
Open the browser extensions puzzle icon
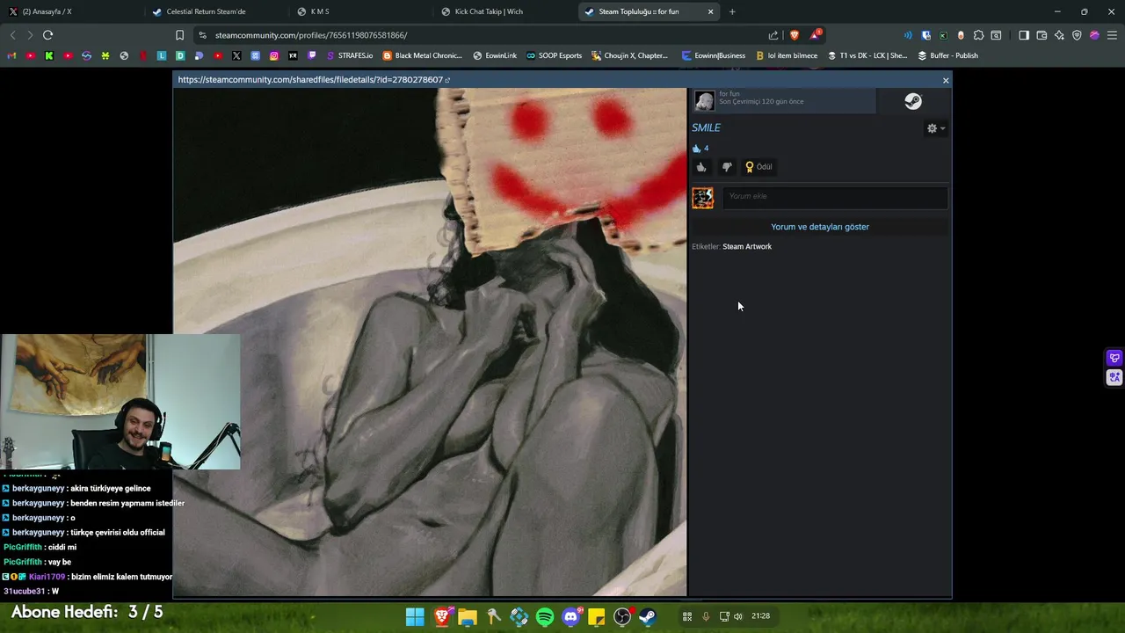(x=978, y=35)
